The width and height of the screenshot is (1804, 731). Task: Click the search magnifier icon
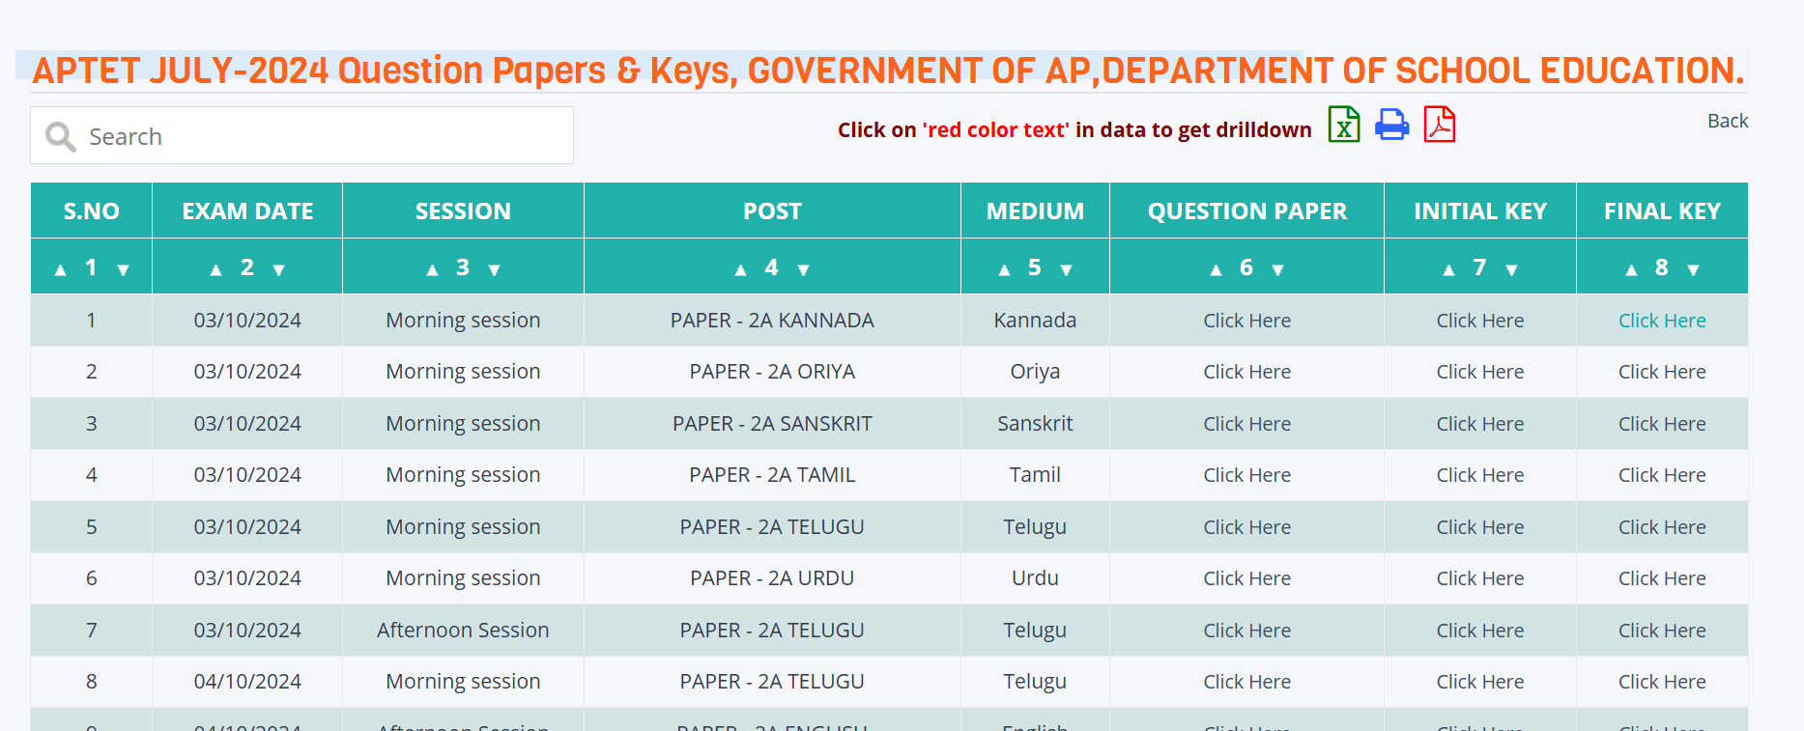(x=60, y=136)
